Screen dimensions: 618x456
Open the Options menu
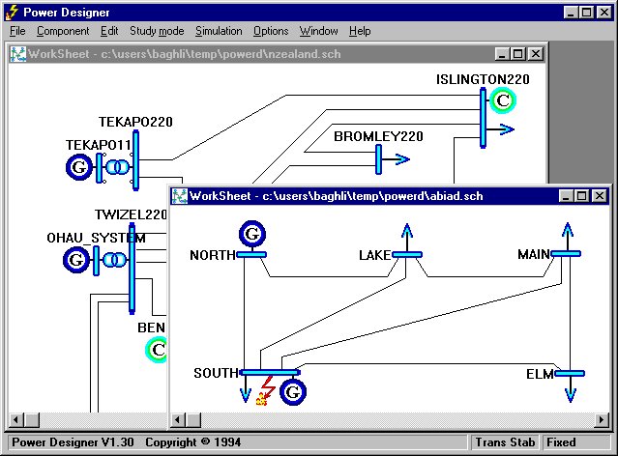[x=271, y=31]
